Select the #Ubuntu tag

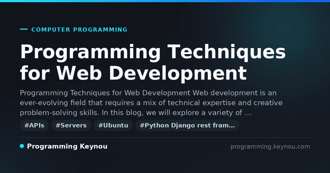coord(113,125)
